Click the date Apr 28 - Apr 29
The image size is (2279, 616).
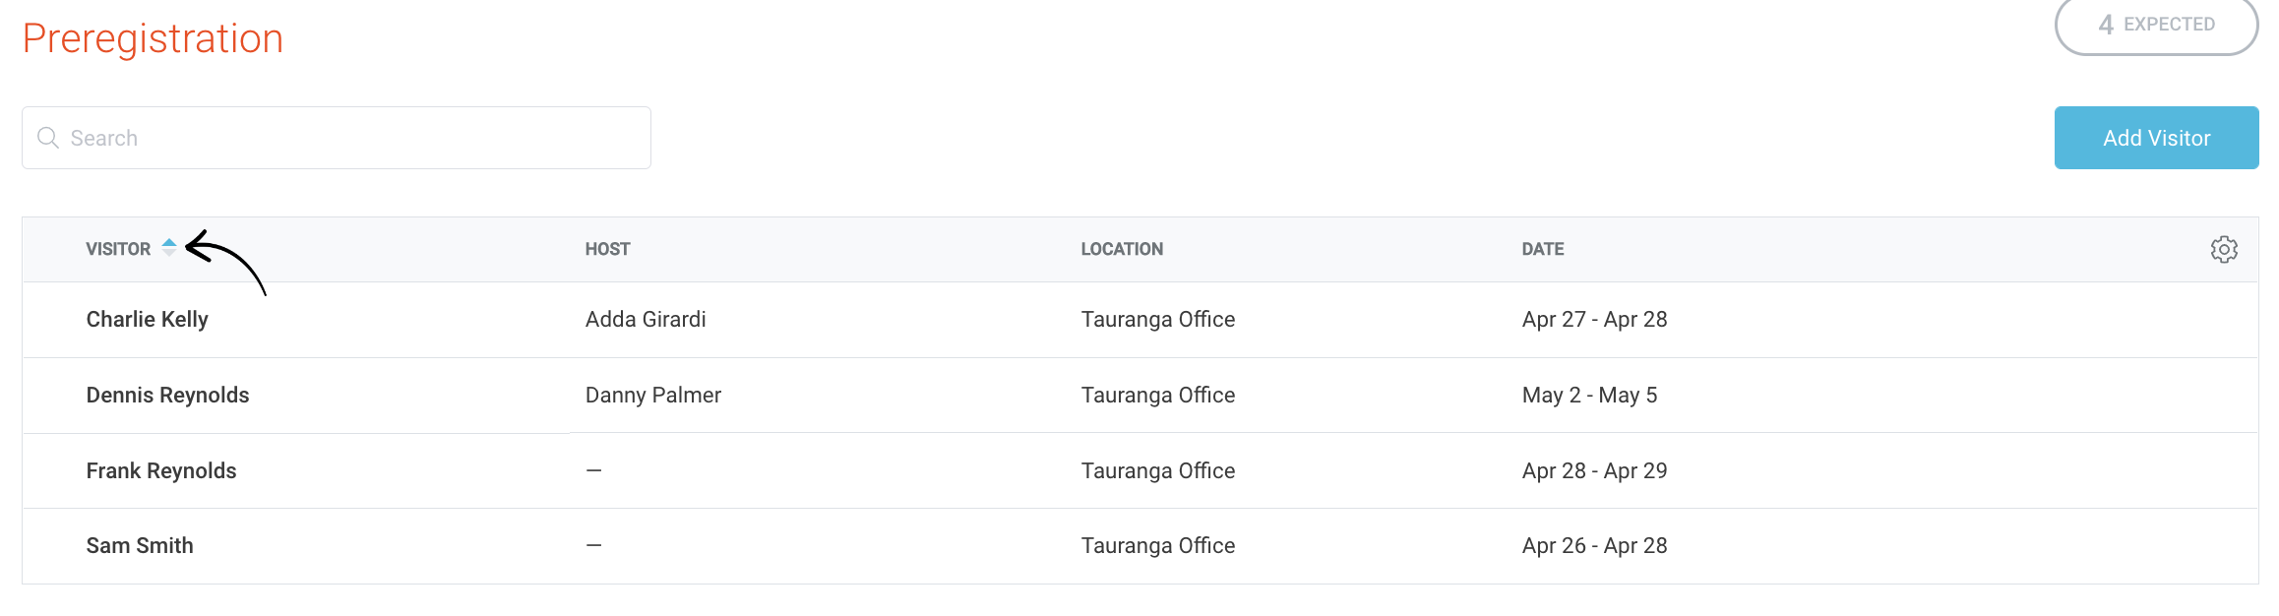click(1594, 470)
